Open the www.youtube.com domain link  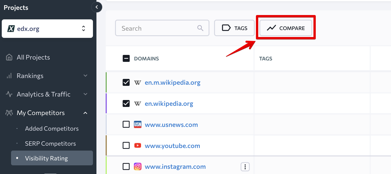pos(172,146)
